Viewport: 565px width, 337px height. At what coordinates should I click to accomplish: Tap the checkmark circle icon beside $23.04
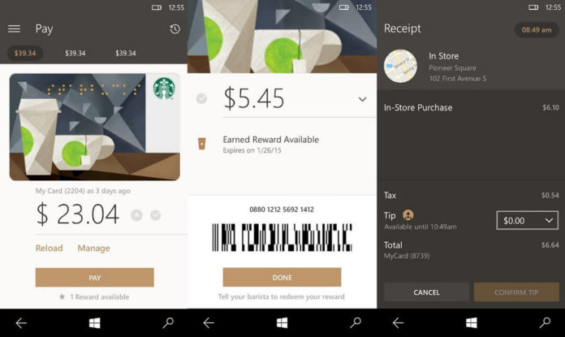click(156, 215)
